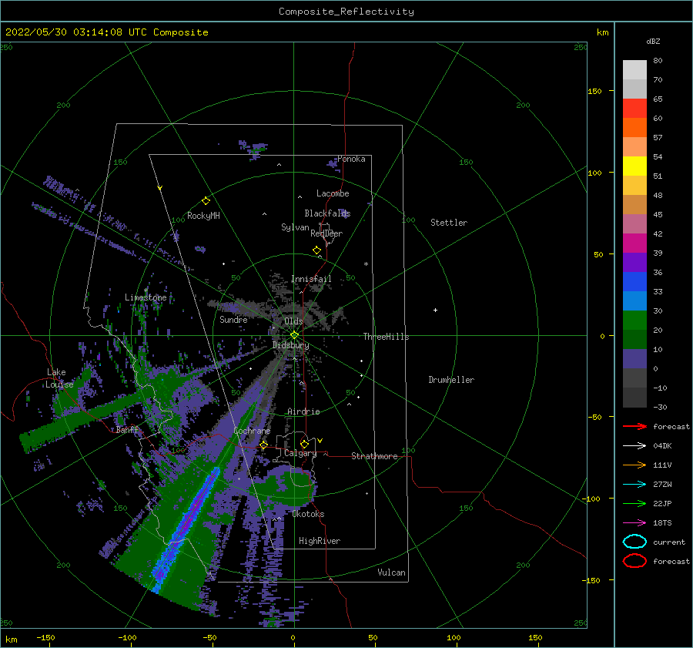Click the Lacombe city label

click(x=333, y=193)
